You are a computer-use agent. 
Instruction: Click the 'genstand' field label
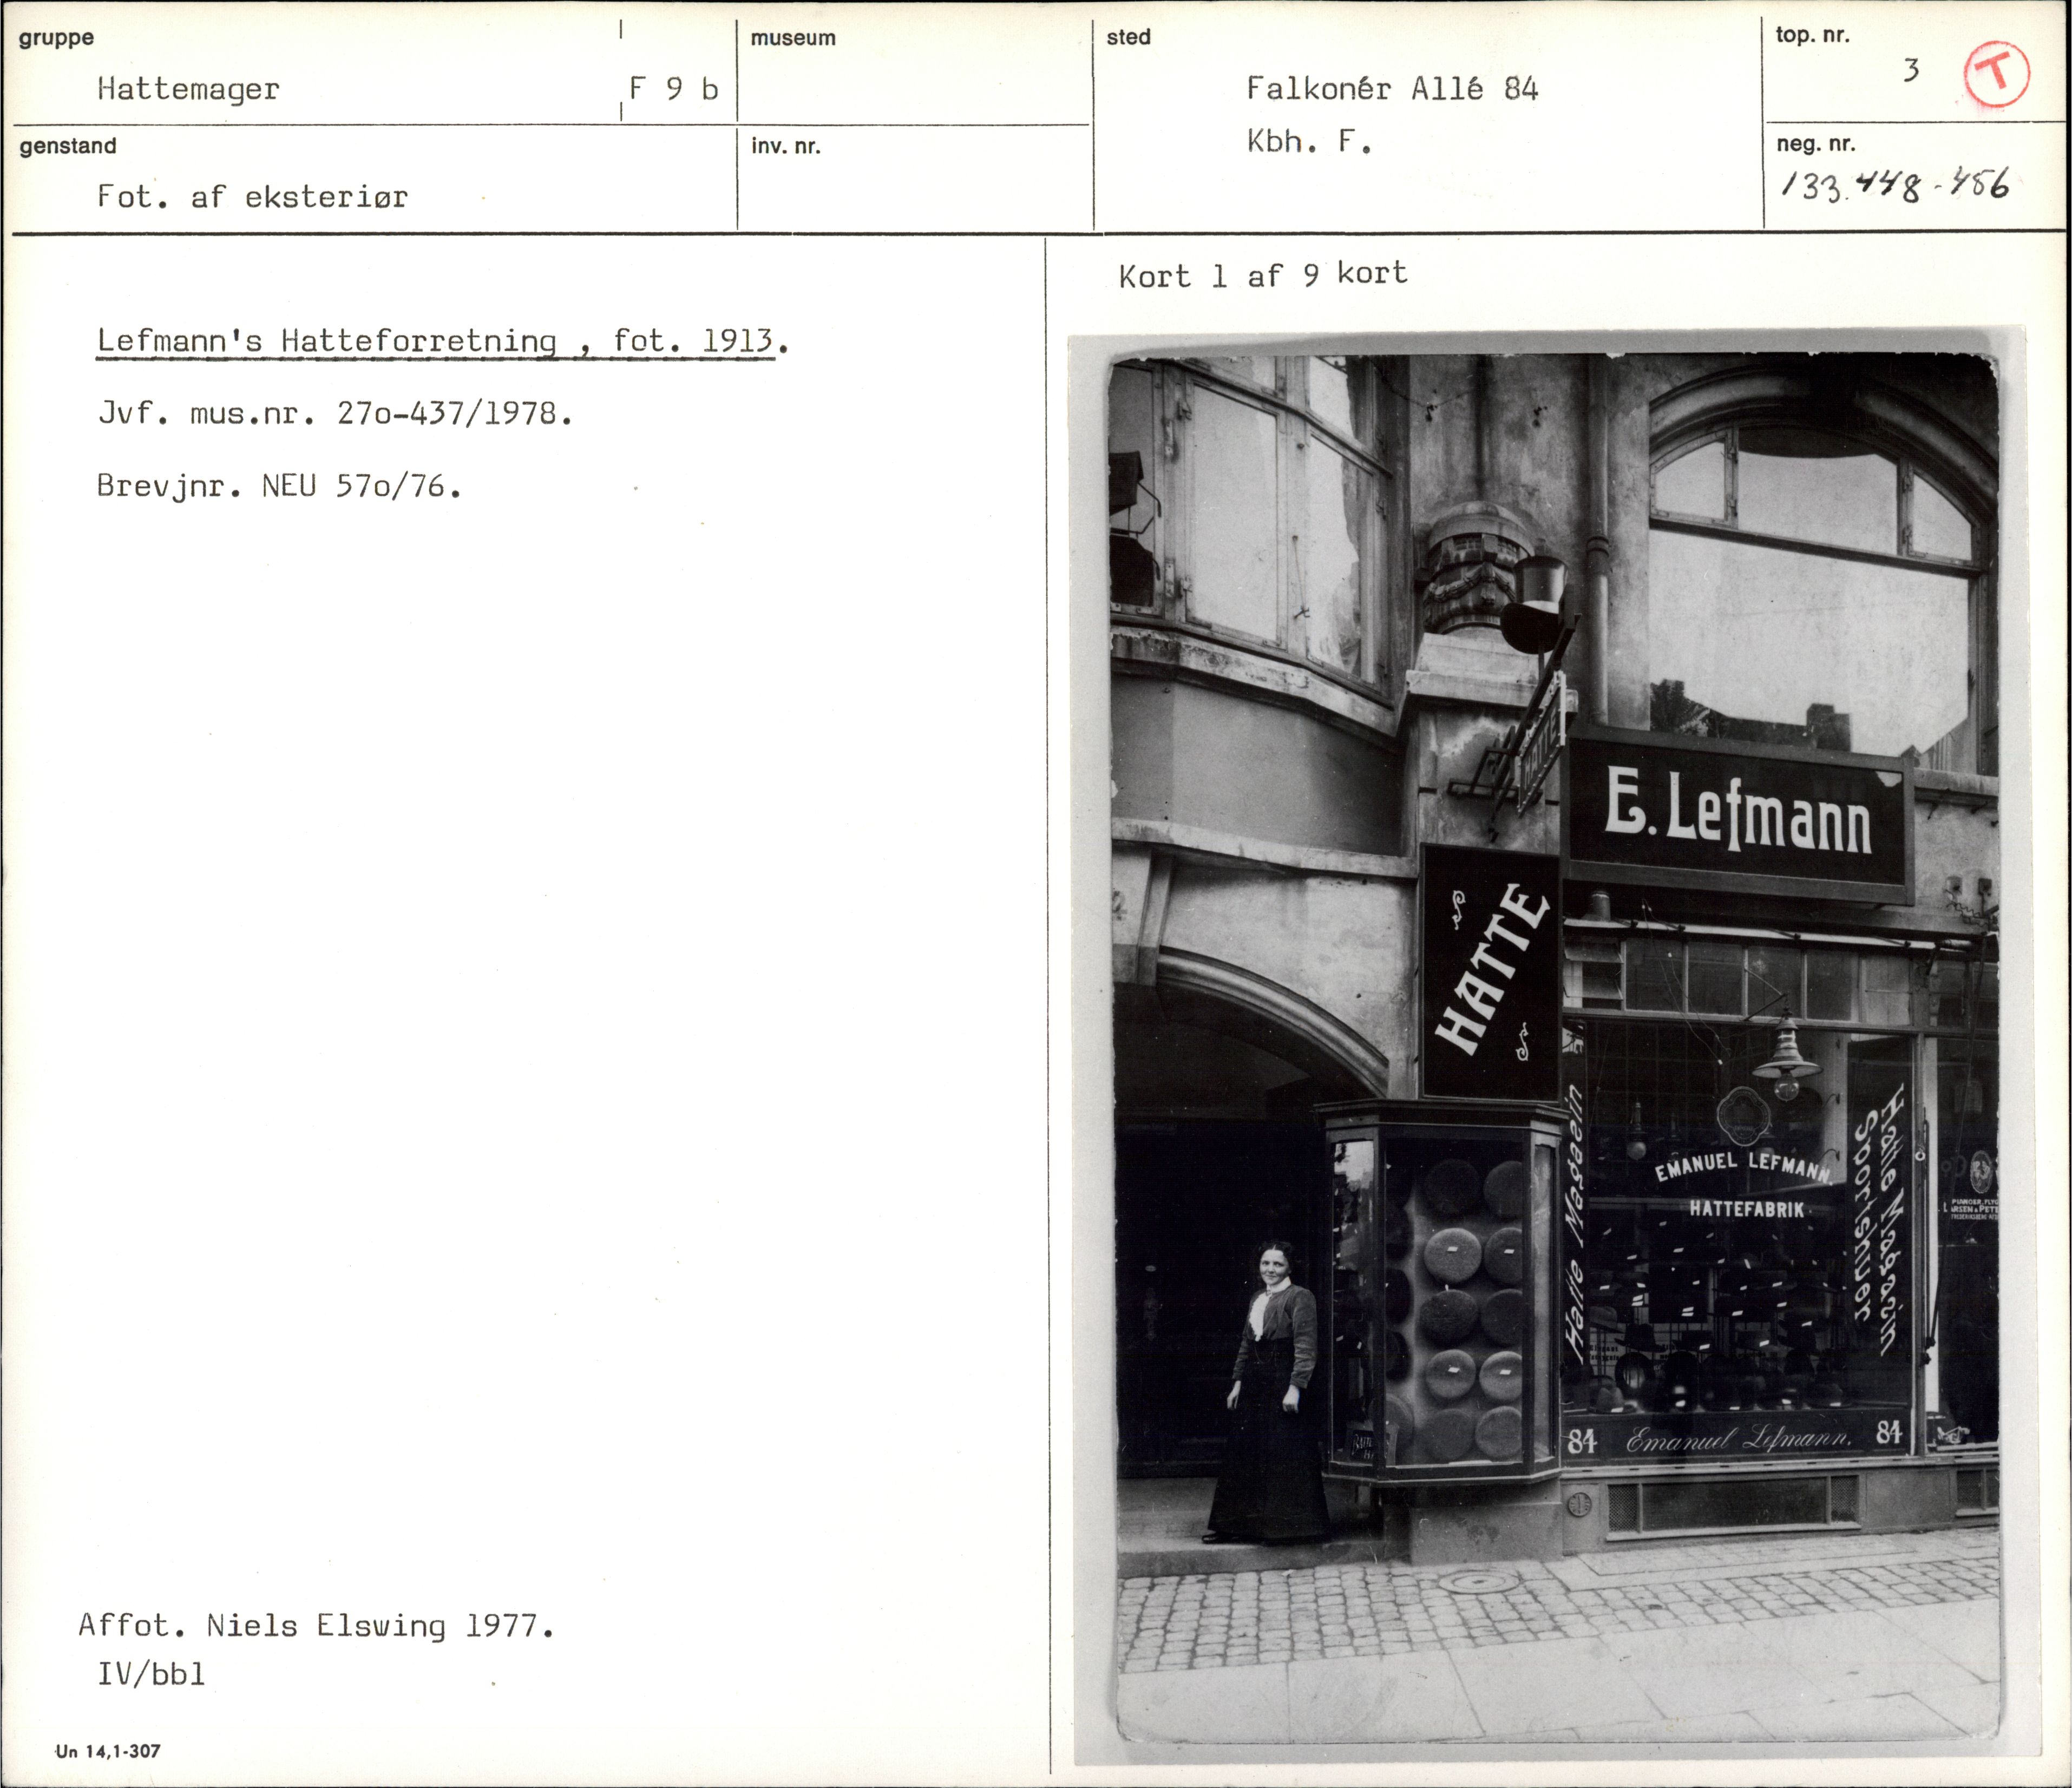pos(68,146)
